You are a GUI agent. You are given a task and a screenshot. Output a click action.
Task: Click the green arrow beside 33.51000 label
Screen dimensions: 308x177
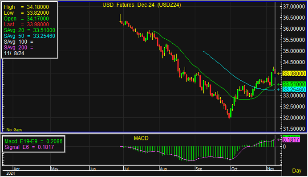[278, 84]
